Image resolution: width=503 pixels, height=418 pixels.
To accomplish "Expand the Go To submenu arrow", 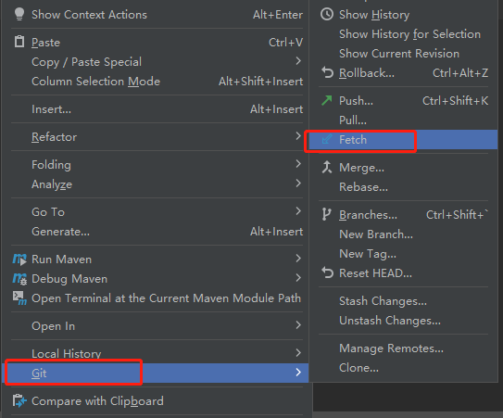I will click(x=298, y=211).
